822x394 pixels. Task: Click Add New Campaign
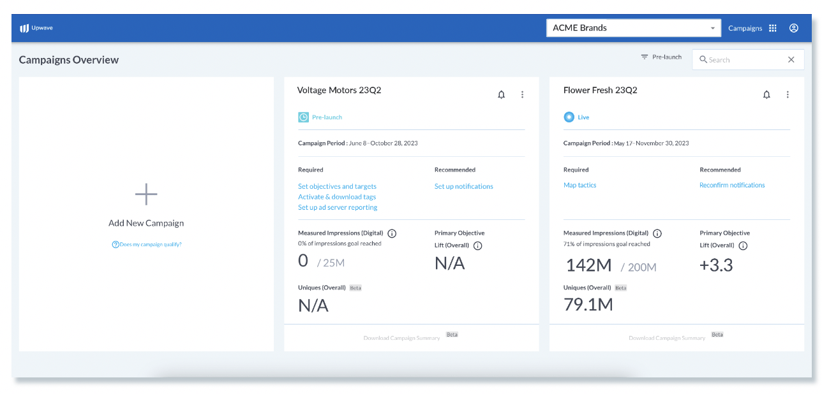click(x=146, y=223)
